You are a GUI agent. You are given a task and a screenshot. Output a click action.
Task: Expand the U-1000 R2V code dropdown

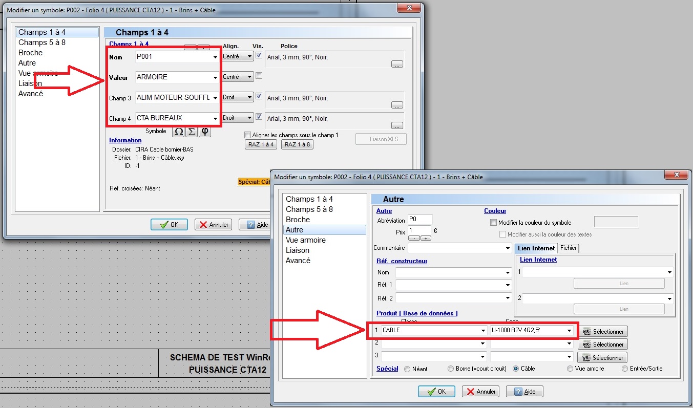tap(569, 331)
